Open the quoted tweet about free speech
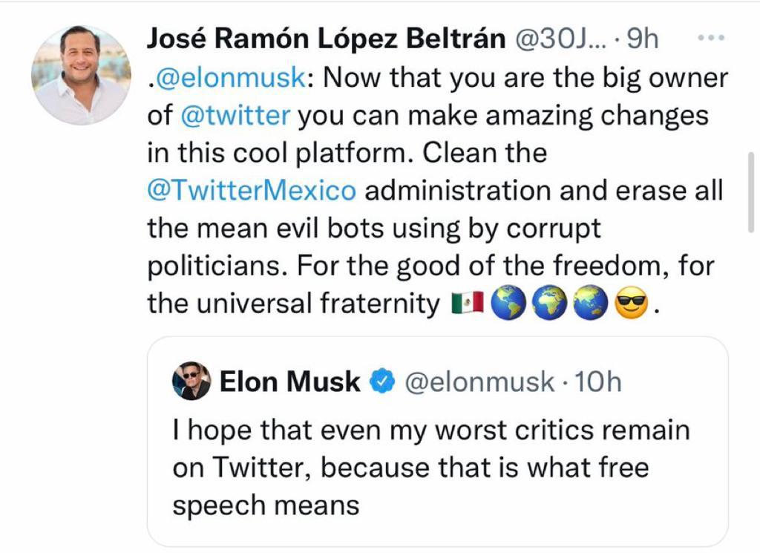 tap(438, 442)
